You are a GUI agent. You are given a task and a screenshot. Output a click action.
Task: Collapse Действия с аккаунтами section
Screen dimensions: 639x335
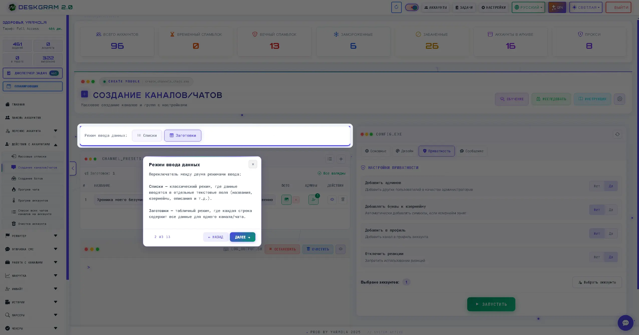(31, 144)
